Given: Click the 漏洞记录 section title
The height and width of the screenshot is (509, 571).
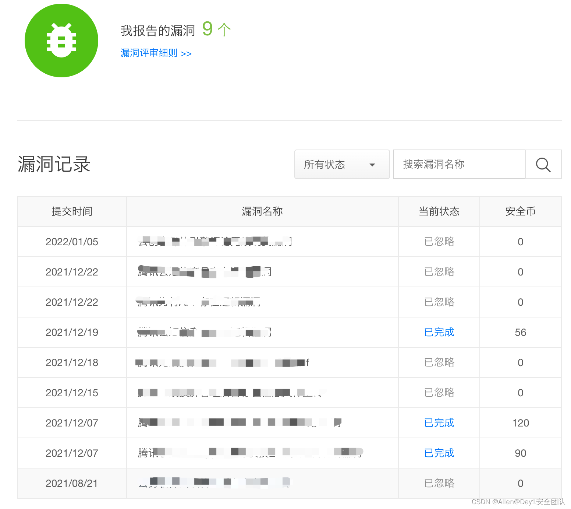Looking at the screenshot, I should 54,164.
